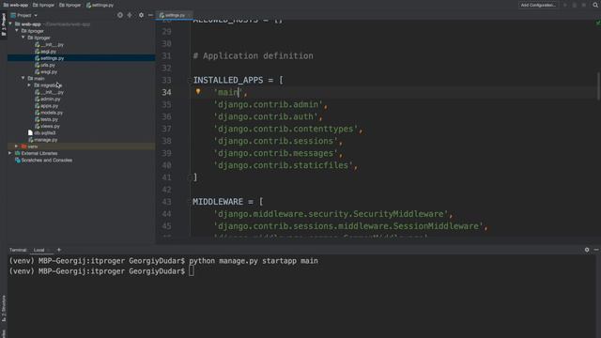
Task: Click the Run button in the top toolbar
Action: 565,5
